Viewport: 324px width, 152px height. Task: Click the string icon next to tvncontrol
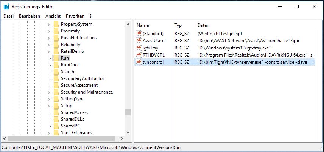139,62
